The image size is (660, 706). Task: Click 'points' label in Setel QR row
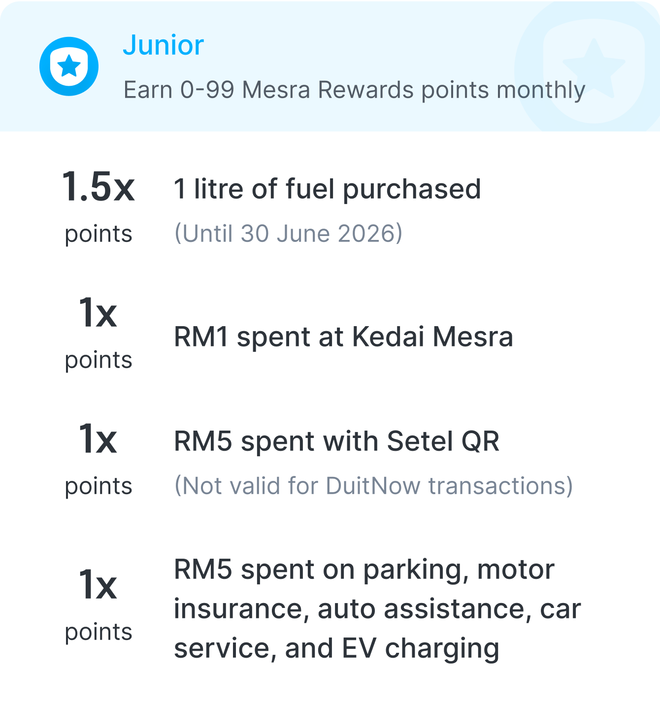tap(99, 487)
